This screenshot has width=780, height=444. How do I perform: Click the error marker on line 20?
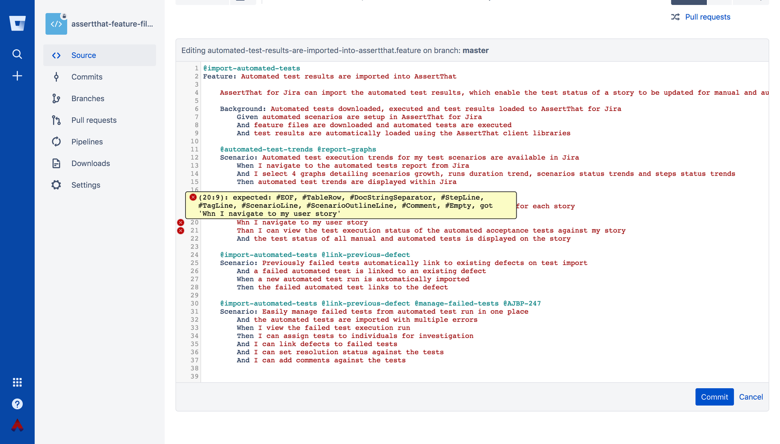pos(180,222)
